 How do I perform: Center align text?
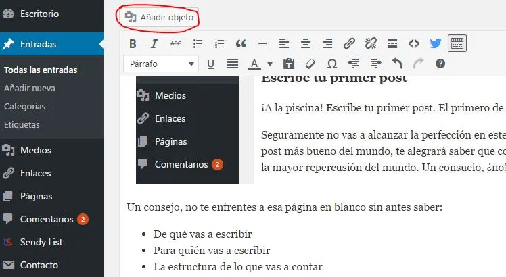point(306,43)
